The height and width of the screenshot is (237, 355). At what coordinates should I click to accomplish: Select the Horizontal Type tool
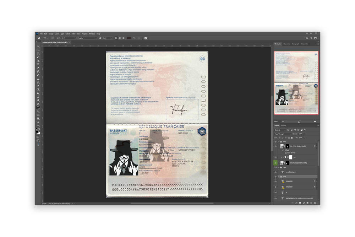coord(37,108)
